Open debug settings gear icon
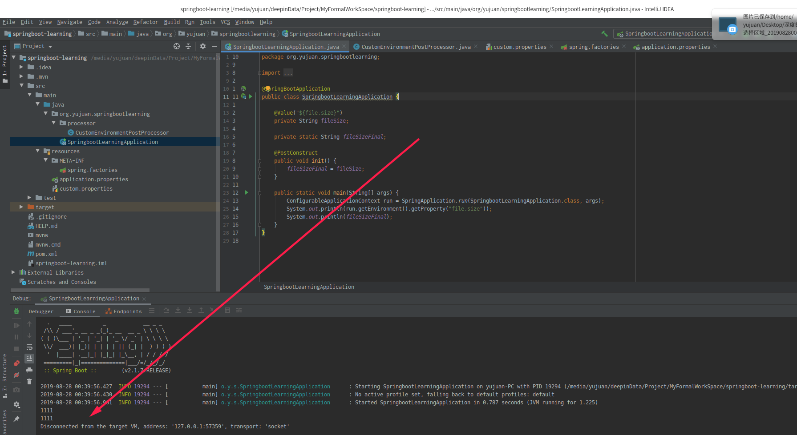The width and height of the screenshot is (797, 435). coord(16,405)
